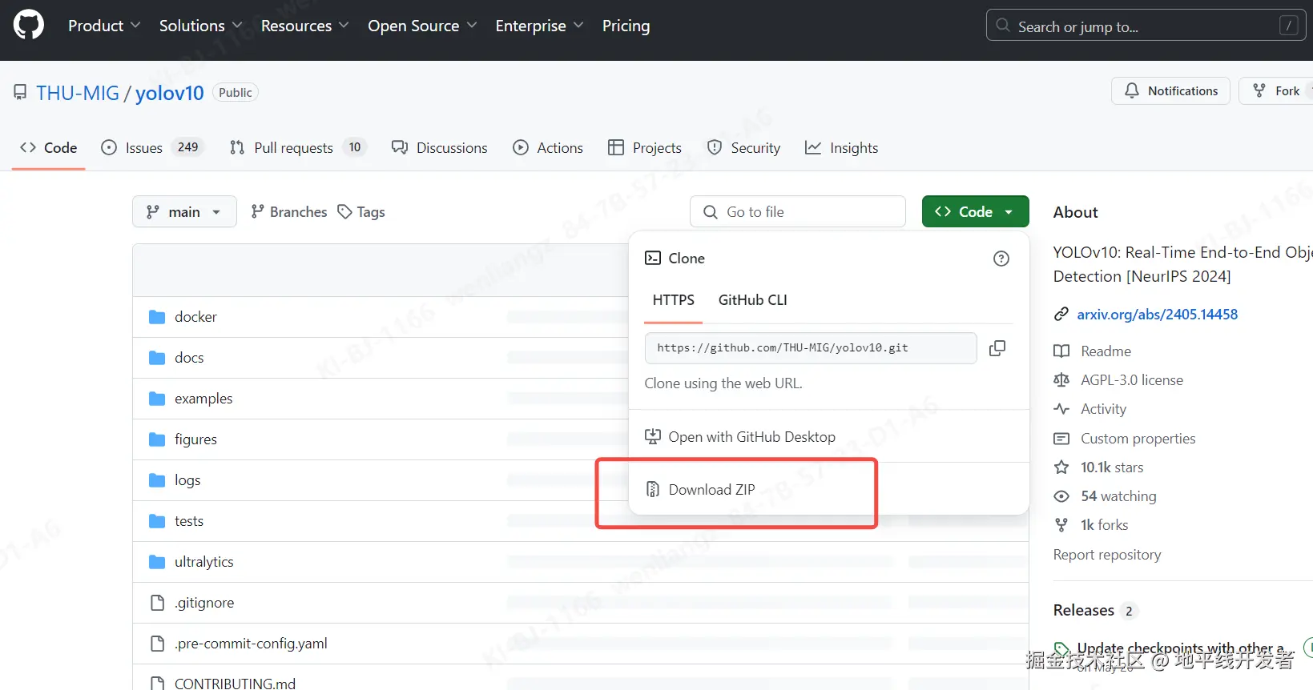Focus the Go to file search box
Screen dimensions: 1313x690
pyautogui.click(x=797, y=211)
